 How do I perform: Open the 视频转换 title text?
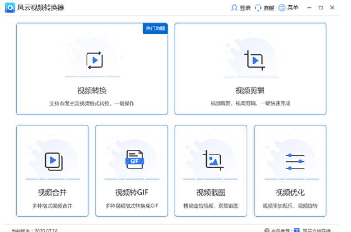point(92,90)
